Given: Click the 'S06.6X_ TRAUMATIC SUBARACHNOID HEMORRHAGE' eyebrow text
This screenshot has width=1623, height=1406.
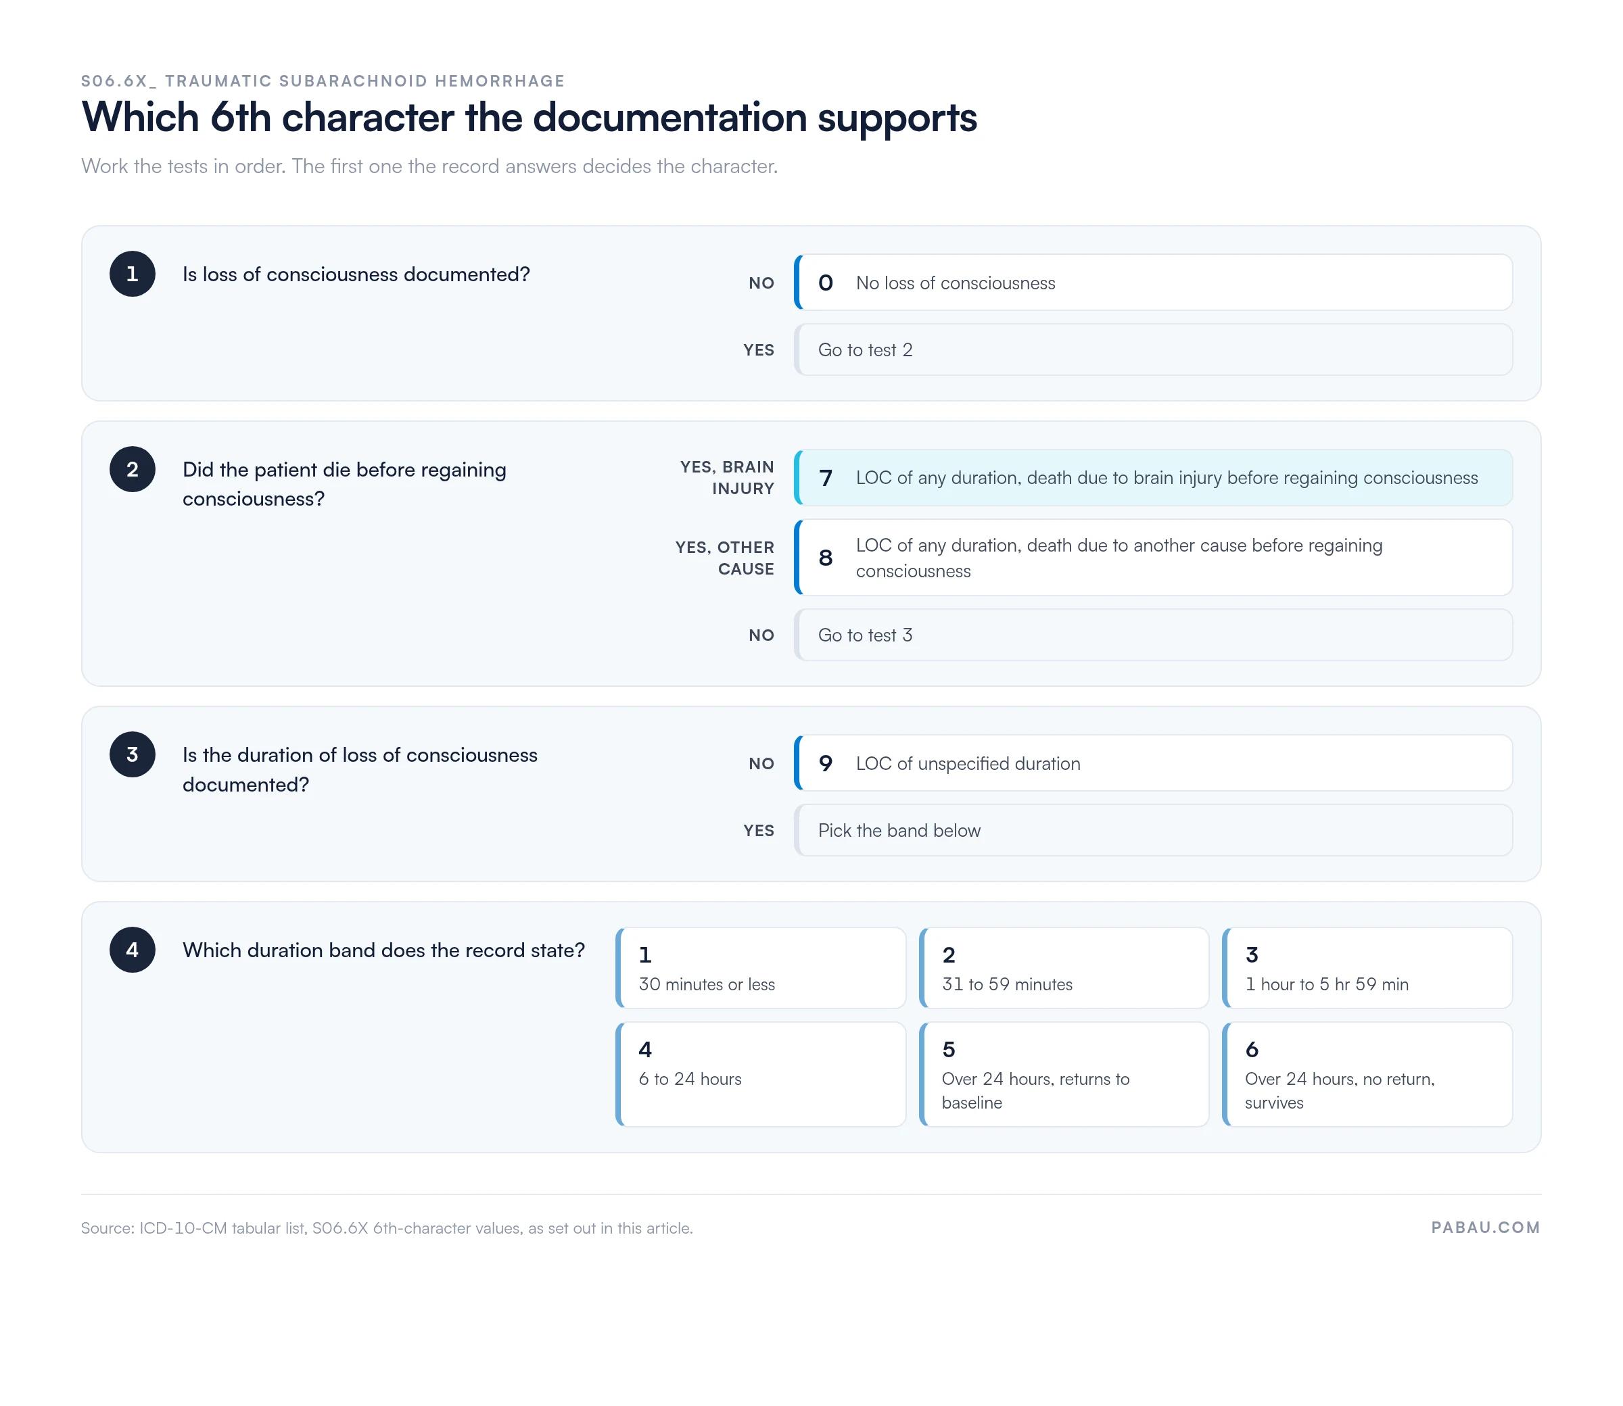Looking at the screenshot, I should 323,81.
